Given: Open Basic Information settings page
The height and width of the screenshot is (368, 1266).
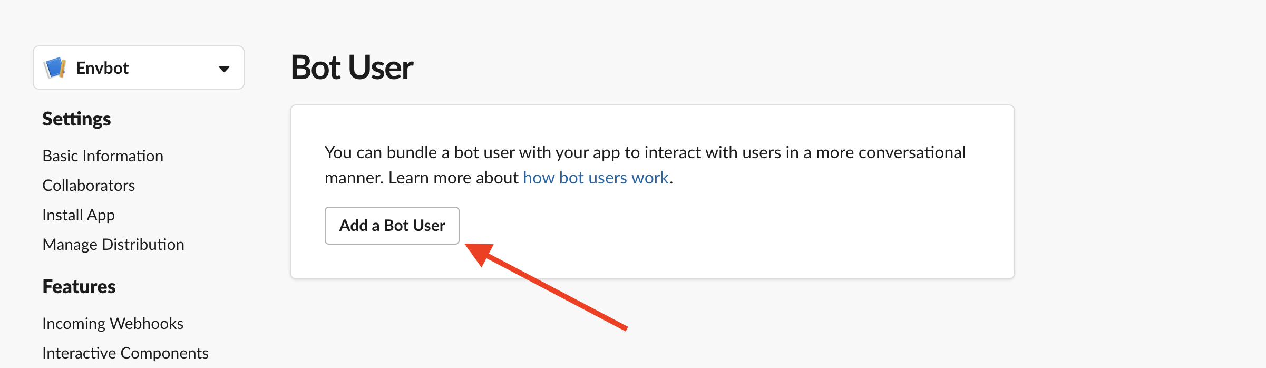Looking at the screenshot, I should tap(103, 156).
